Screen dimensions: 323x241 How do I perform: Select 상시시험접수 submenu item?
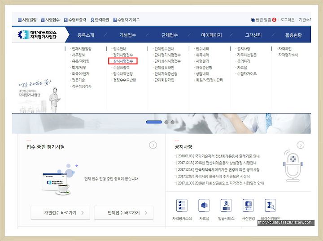(123, 61)
